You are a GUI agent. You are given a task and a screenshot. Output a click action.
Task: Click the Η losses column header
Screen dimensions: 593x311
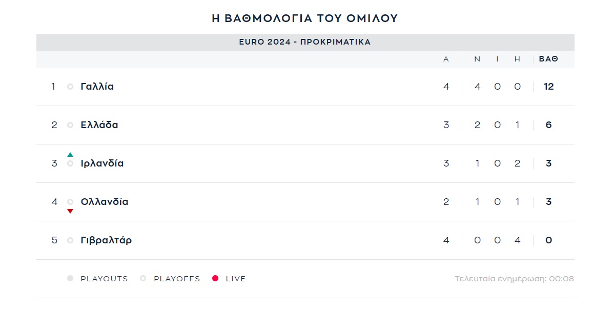[517, 59]
